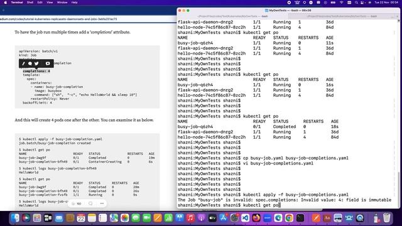Screen dimensions: 402x226
Task: Open Keynote from the Dock
Action: 180,218
